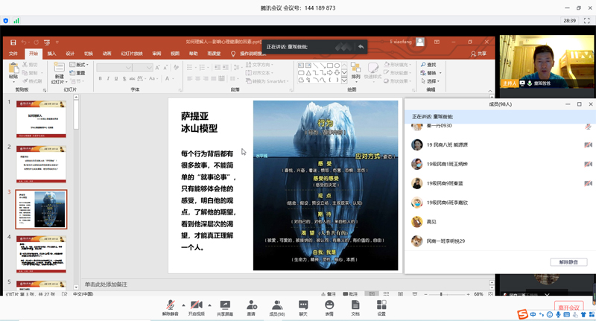This screenshot has width=596, height=321.
Task: Switch to the 插入 ribbon tab
Action: tap(51, 54)
